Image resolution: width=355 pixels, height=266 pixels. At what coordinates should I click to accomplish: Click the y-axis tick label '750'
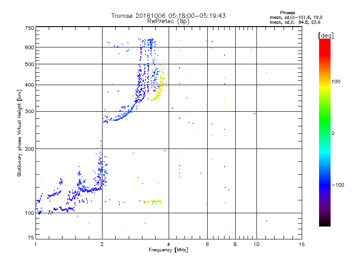pyautogui.click(x=29, y=28)
